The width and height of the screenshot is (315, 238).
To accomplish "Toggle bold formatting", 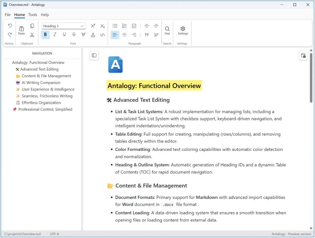I will 45,35.
